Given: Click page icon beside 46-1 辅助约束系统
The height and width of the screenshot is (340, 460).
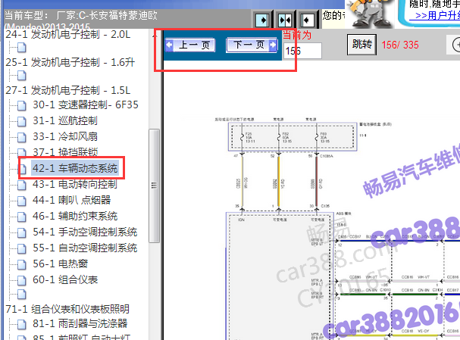Looking at the screenshot, I should coord(22,217).
